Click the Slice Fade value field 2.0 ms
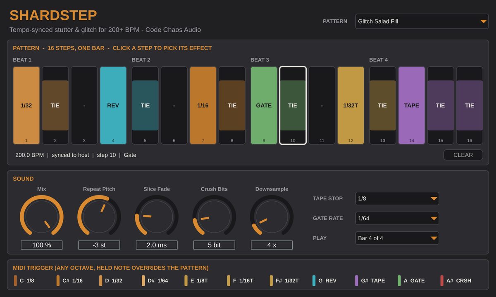Viewport: 496px width, 297px height. [157, 245]
